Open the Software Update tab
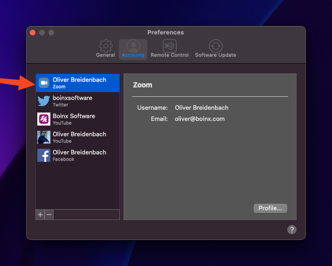Image resolution: width=332 pixels, height=266 pixels. coord(215,49)
